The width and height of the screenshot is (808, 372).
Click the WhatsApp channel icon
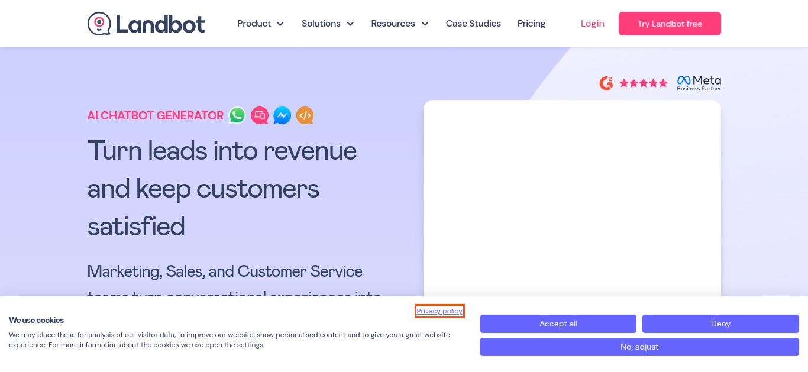(x=237, y=115)
